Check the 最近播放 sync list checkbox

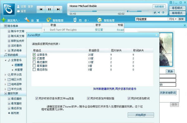[34, 62]
